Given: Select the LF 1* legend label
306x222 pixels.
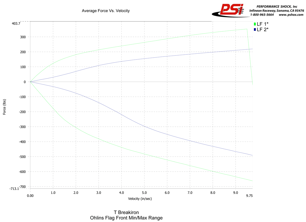Looking at the screenshot, I should point(262,24).
